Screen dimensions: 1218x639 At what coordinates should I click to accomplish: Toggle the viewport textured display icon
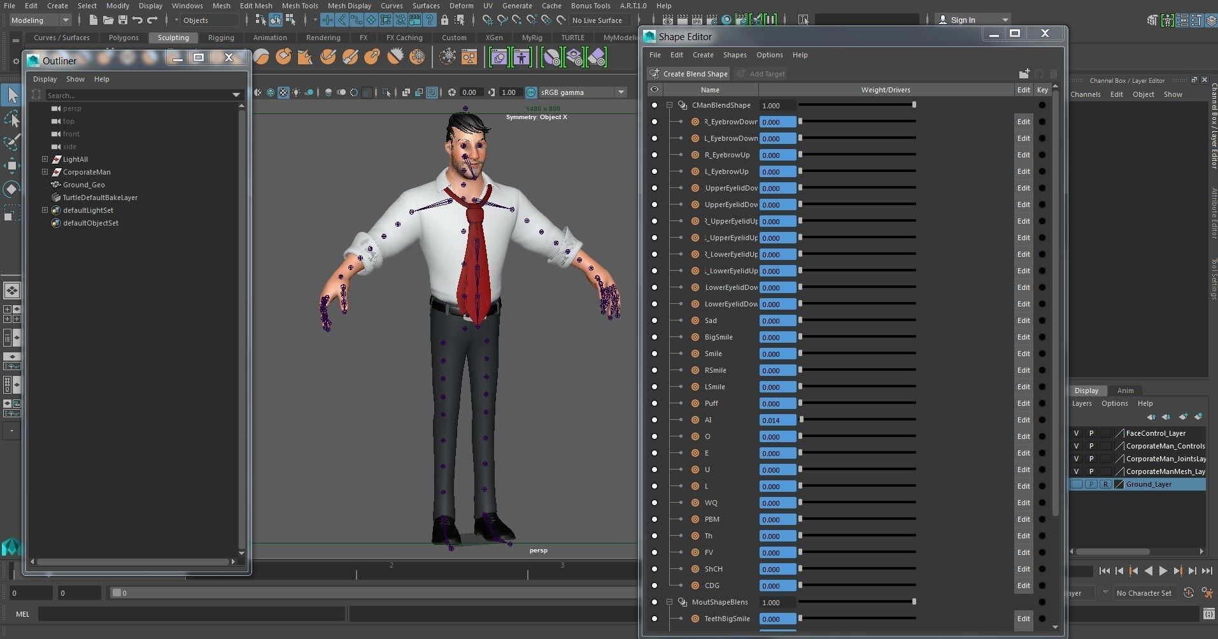[283, 92]
